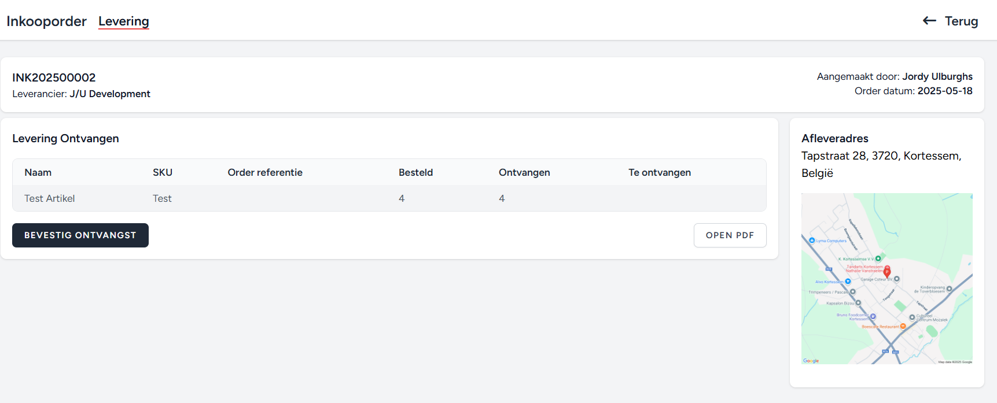Click the Te ontvangen column header
This screenshot has width=997, height=403.
659,172
